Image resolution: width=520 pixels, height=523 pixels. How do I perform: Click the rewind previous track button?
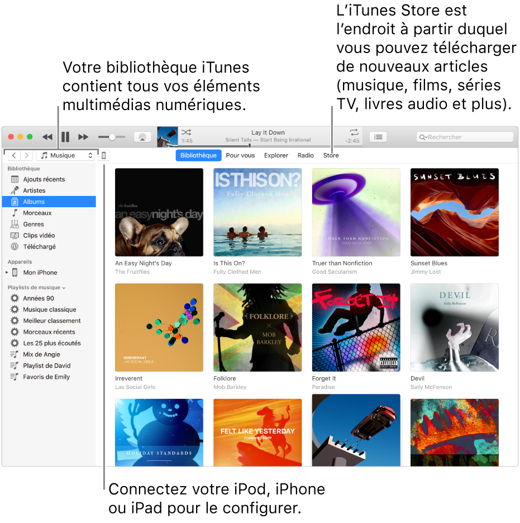click(x=47, y=137)
